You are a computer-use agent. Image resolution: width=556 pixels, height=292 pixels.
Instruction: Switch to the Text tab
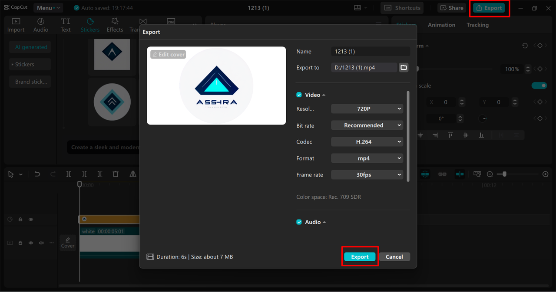[66, 25]
